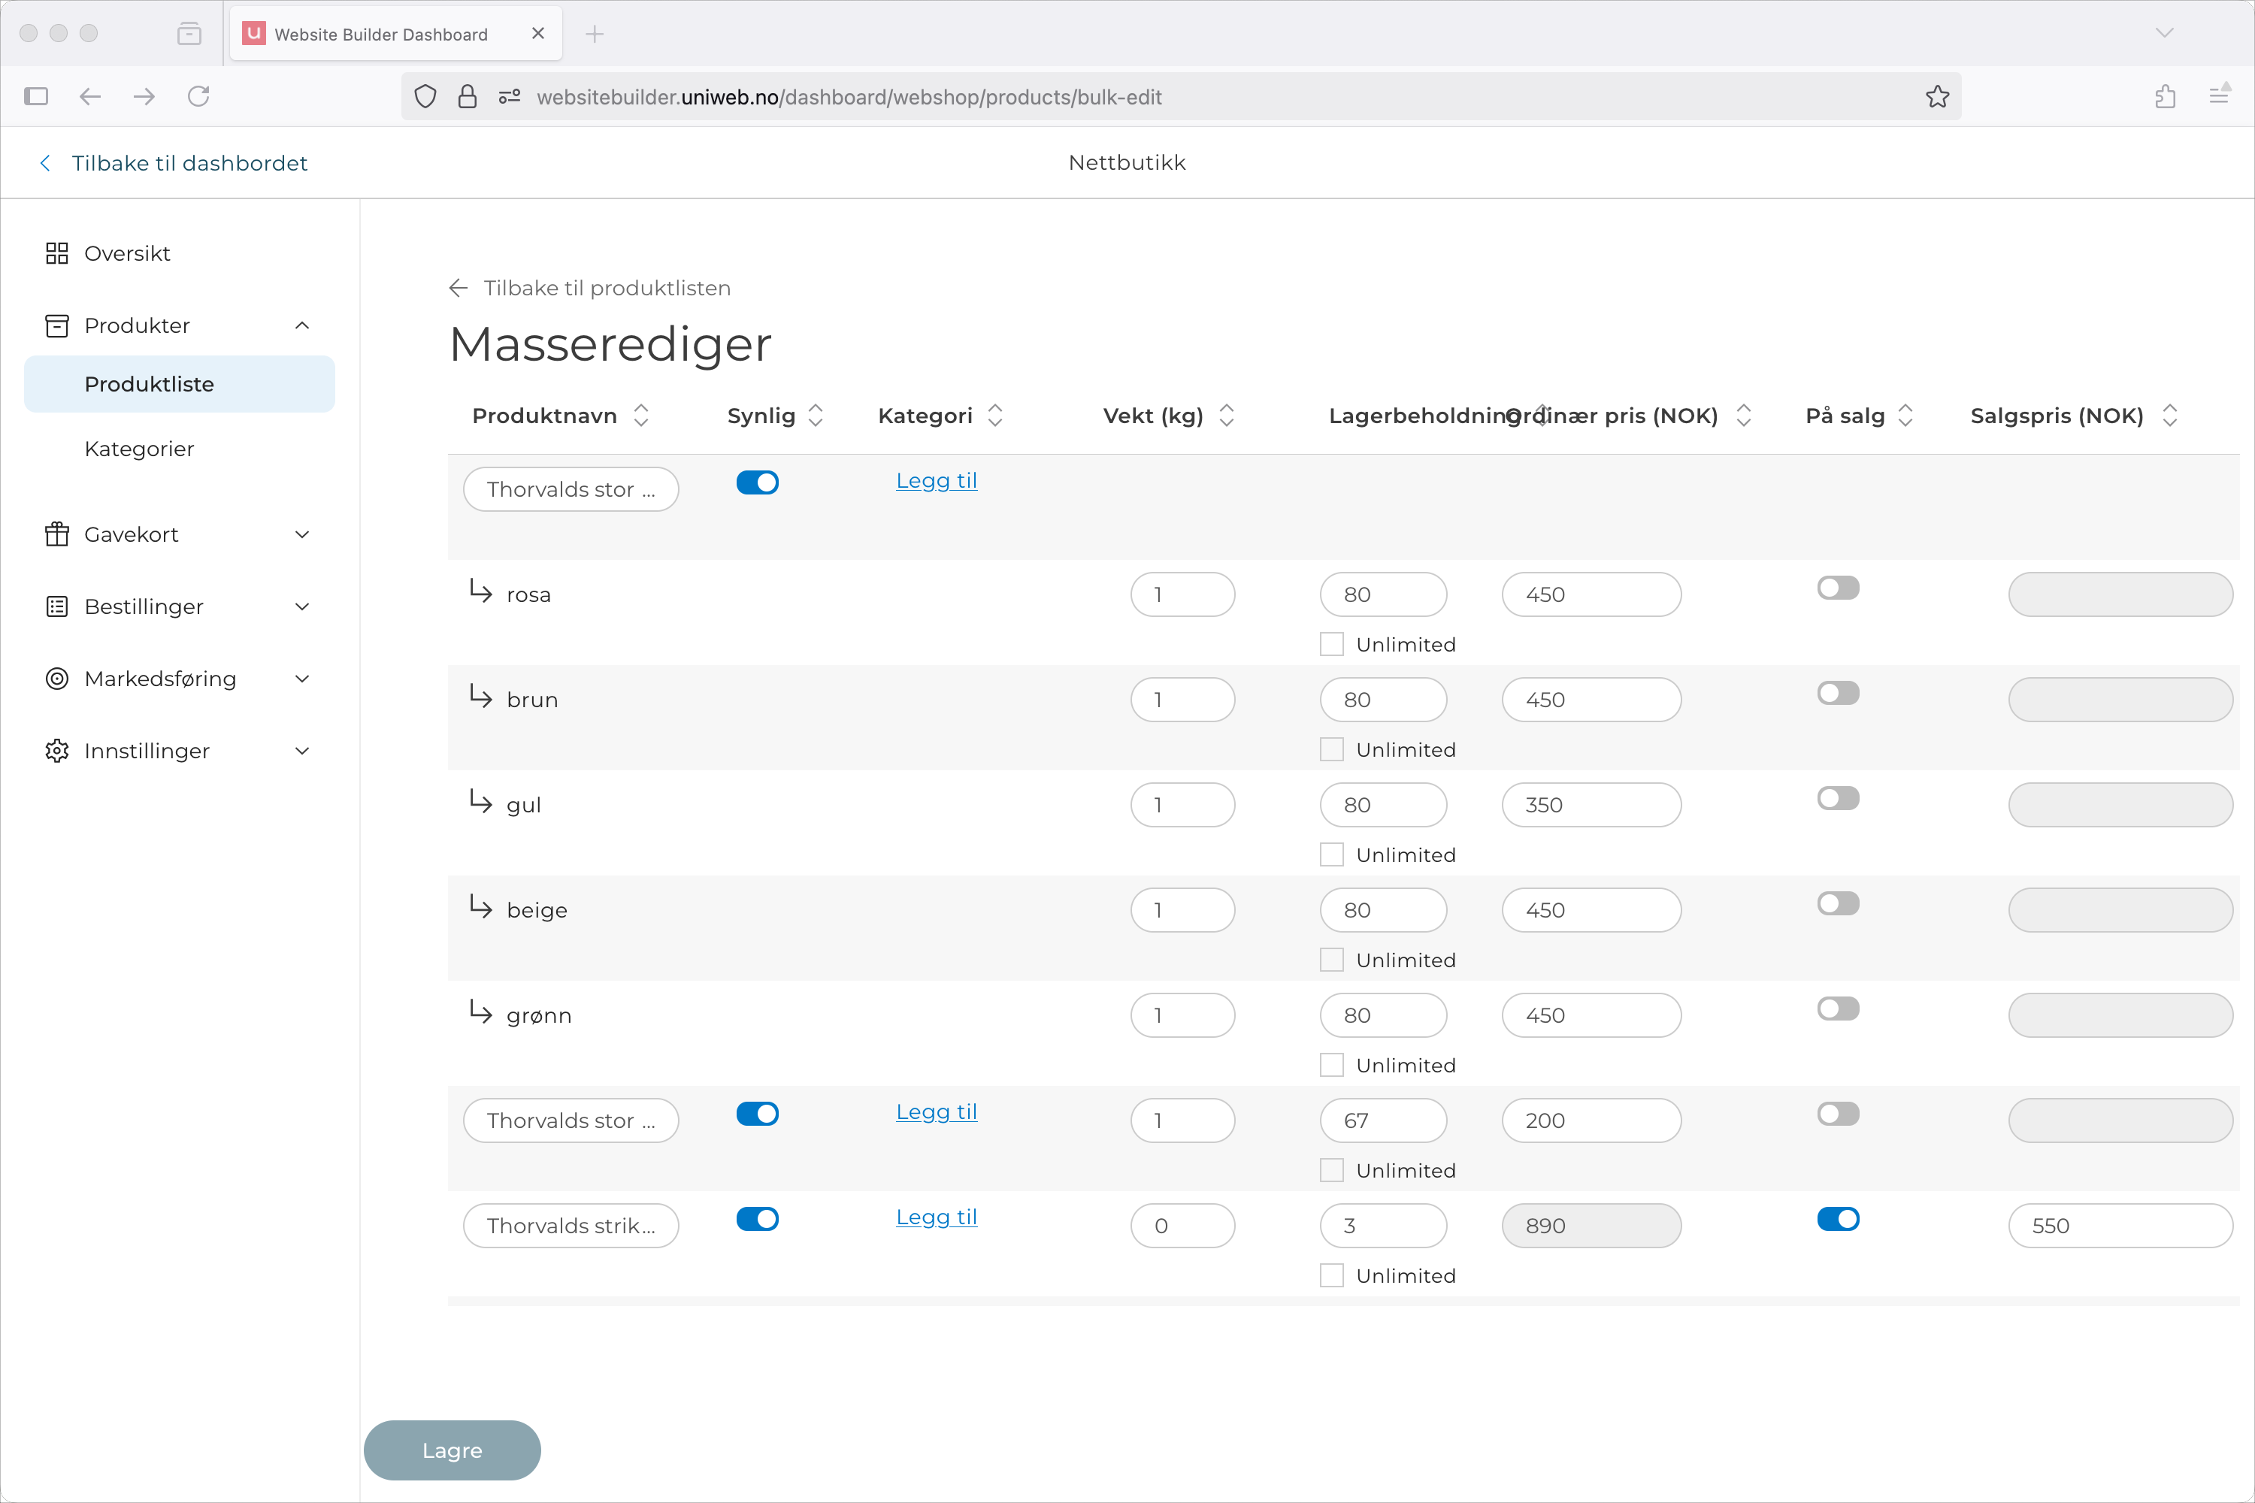
Task: Bookmark this page with the star icon
Action: (x=1938, y=97)
